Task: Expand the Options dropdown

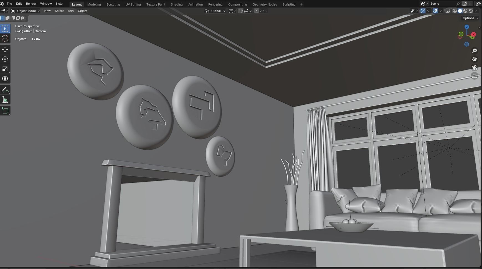Action: tap(470, 18)
